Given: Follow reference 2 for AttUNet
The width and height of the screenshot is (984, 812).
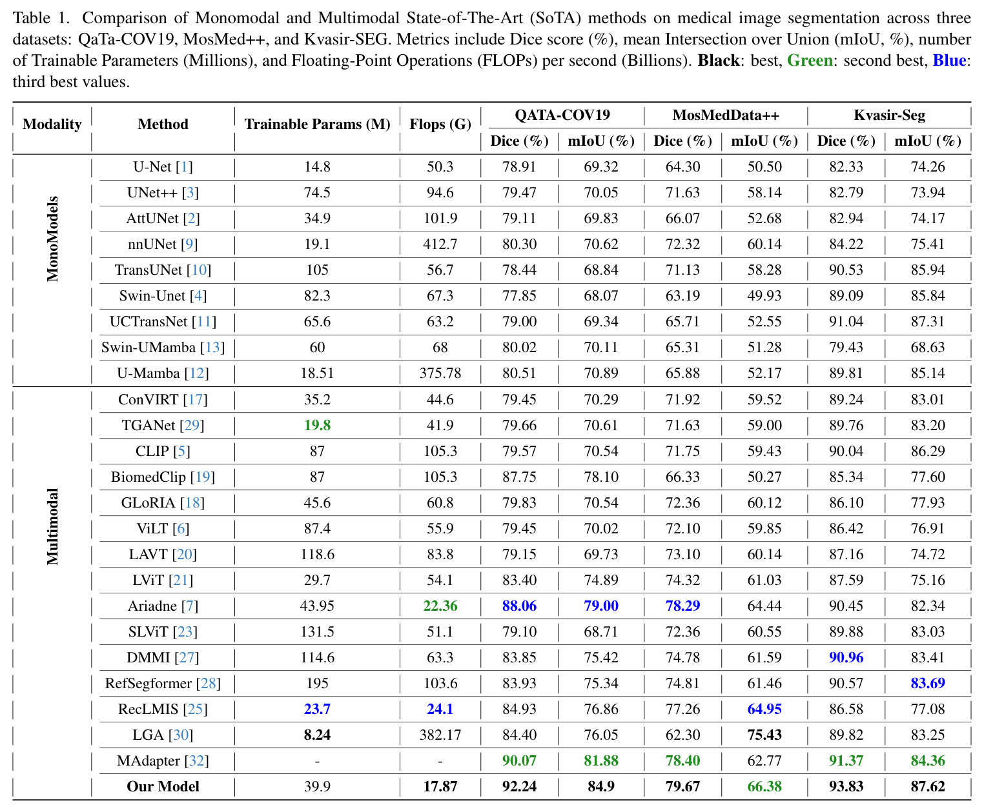Looking at the screenshot, I should (190, 219).
